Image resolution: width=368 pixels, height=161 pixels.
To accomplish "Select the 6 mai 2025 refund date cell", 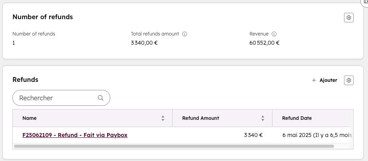I will pyautogui.click(x=316, y=135).
